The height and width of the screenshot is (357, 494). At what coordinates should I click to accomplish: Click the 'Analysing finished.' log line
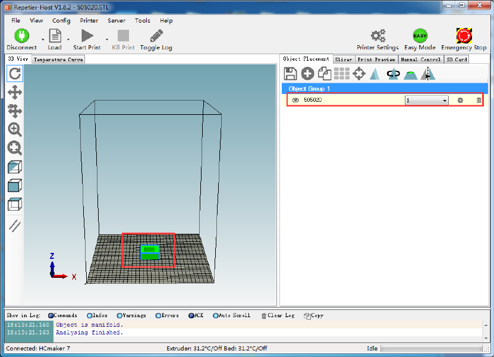click(90, 333)
